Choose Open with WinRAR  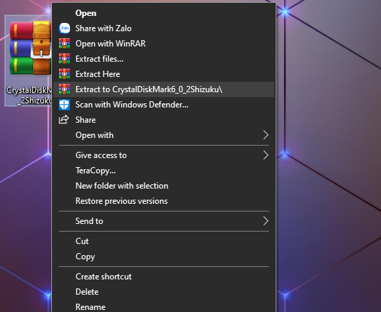[163, 44]
